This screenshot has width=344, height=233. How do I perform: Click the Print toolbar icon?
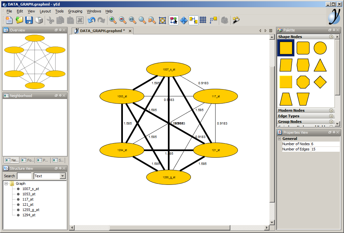pyautogui.click(x=39, y=20)
